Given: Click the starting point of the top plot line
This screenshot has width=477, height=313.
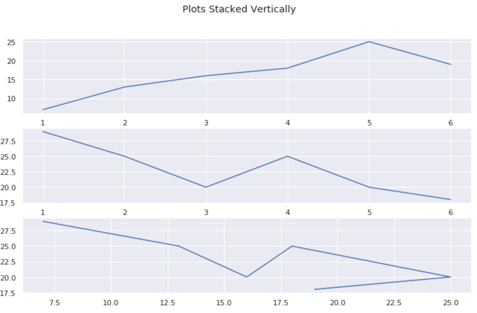Looking at the screenshot, I should tap(43, 110).
